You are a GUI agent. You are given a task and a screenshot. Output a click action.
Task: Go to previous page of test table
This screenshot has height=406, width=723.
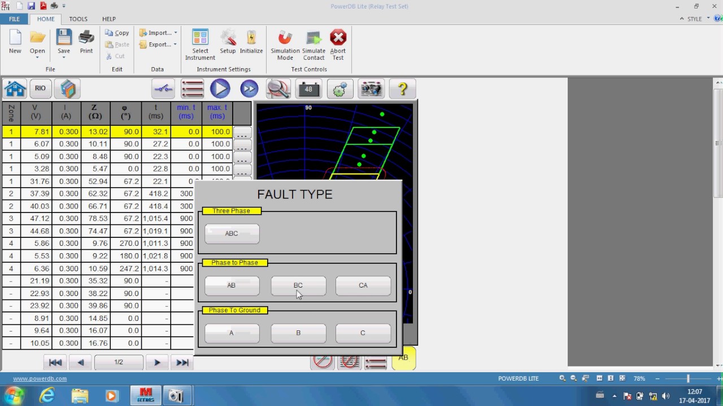point(81,363)
